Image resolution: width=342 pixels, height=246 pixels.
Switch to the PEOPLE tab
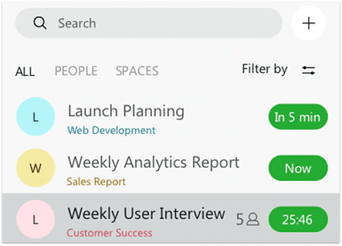click(x=76, y=71)
